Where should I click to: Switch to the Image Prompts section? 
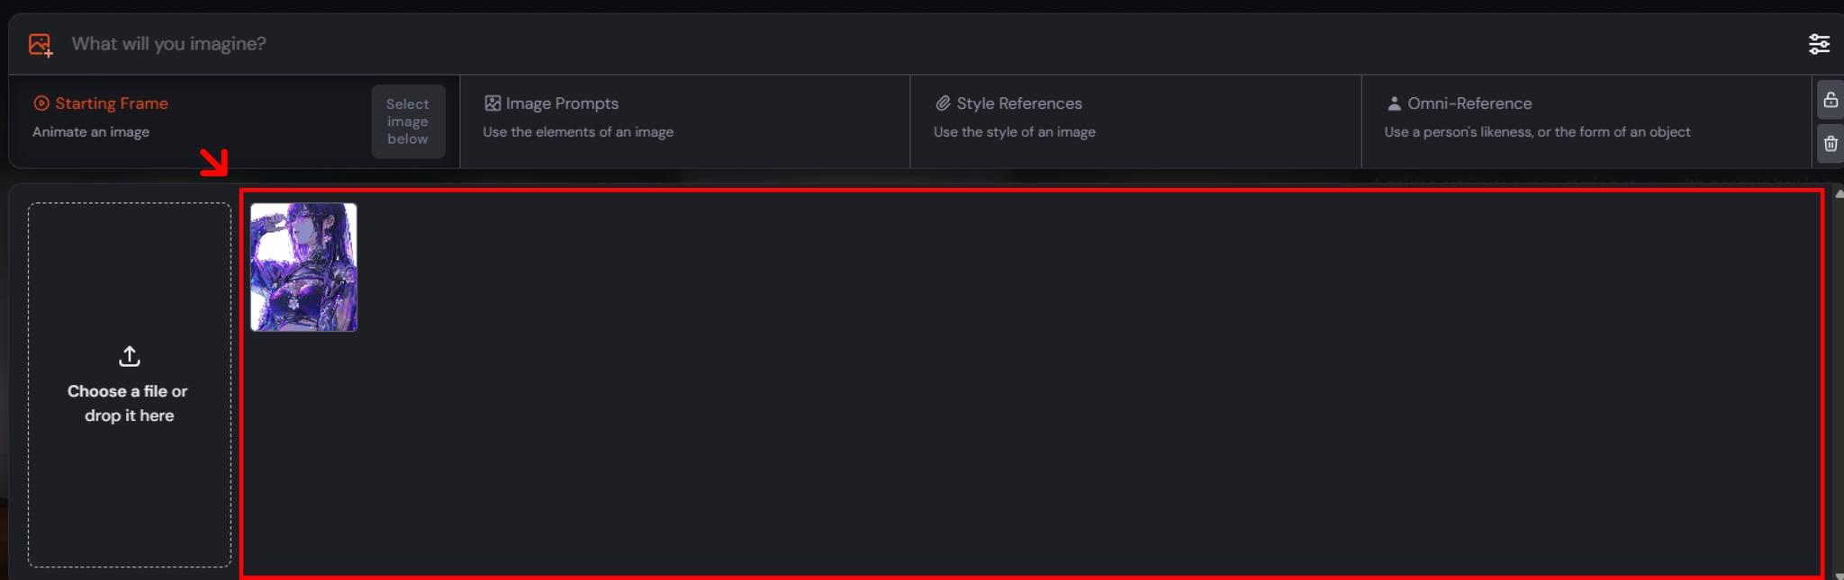coord(562,103)
